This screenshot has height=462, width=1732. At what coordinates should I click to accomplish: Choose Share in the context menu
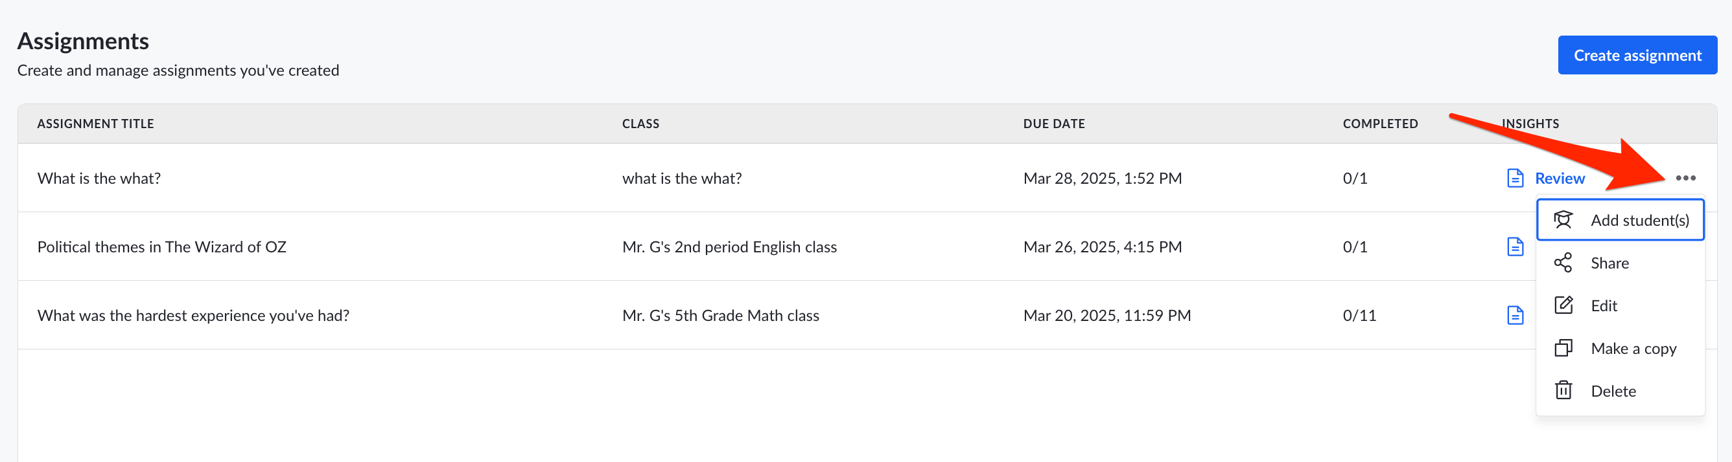coord(1620,263)
